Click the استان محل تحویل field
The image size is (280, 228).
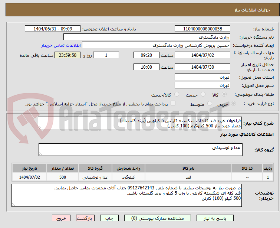coord(202,77)
